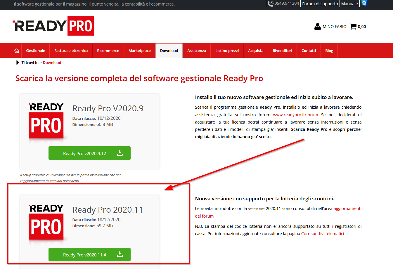Click the Ready Pro header logo
The image size is (393, 269).
coord(53,26)
